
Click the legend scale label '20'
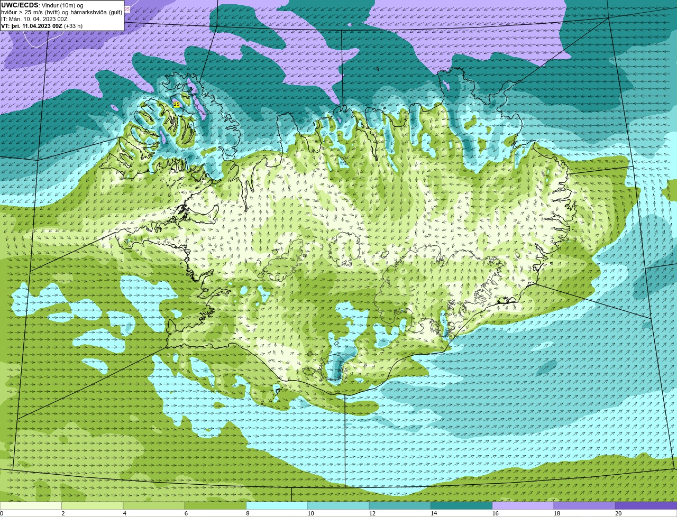618,513
